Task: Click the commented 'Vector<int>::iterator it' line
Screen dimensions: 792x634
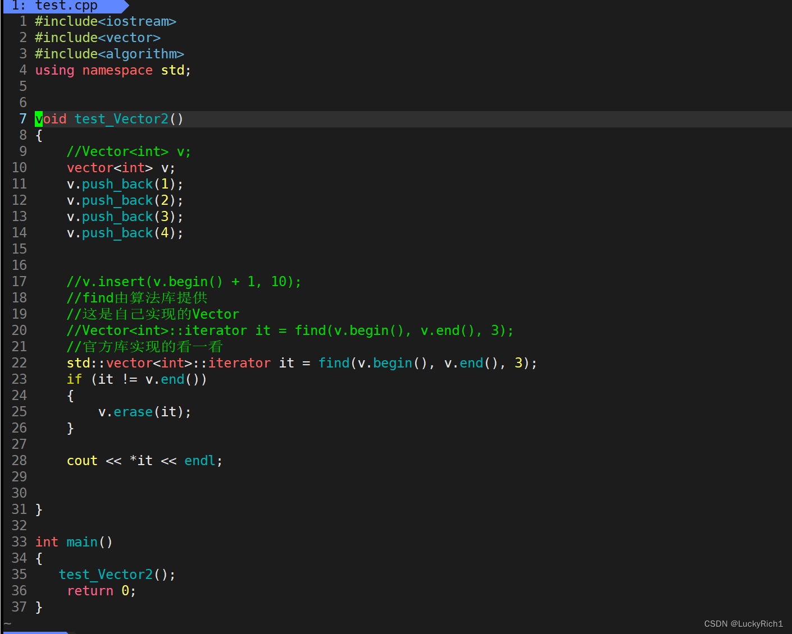Action: 290,330
